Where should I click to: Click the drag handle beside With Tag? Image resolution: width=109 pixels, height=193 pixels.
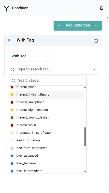click(9, 41)
